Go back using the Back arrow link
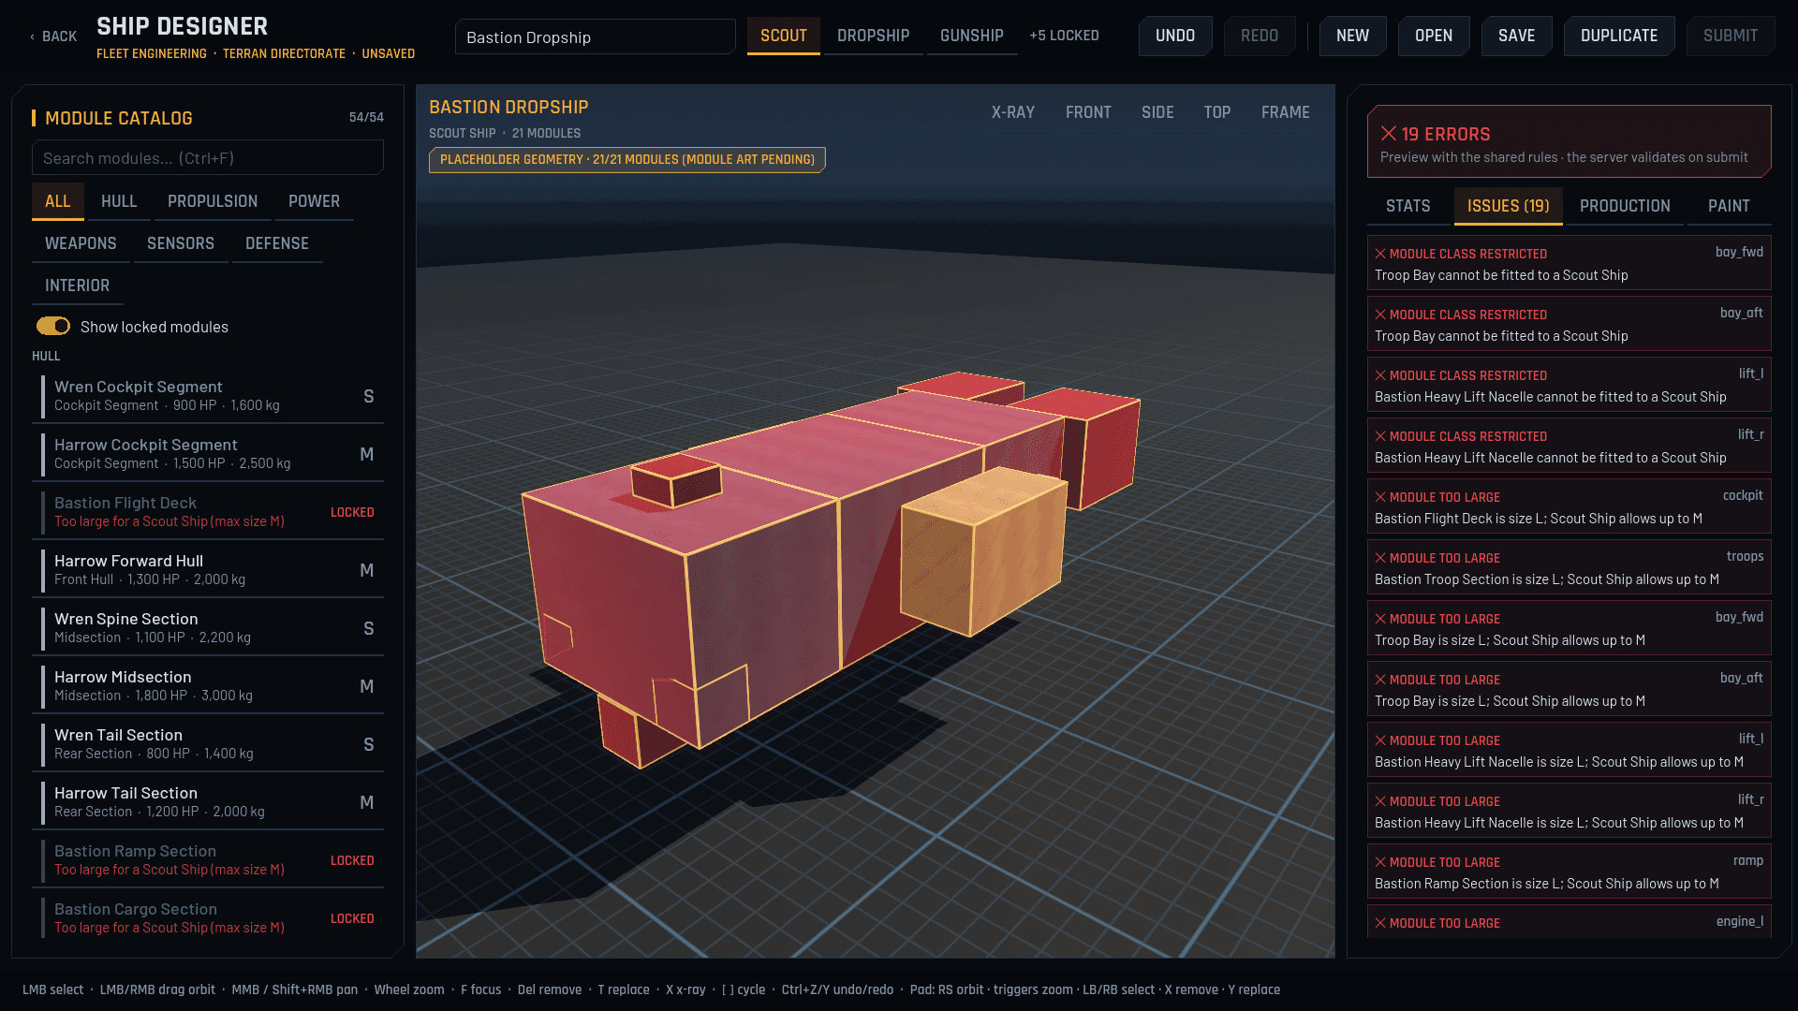The height and width of the screenshot is (1011, 1798). (52, 37)
